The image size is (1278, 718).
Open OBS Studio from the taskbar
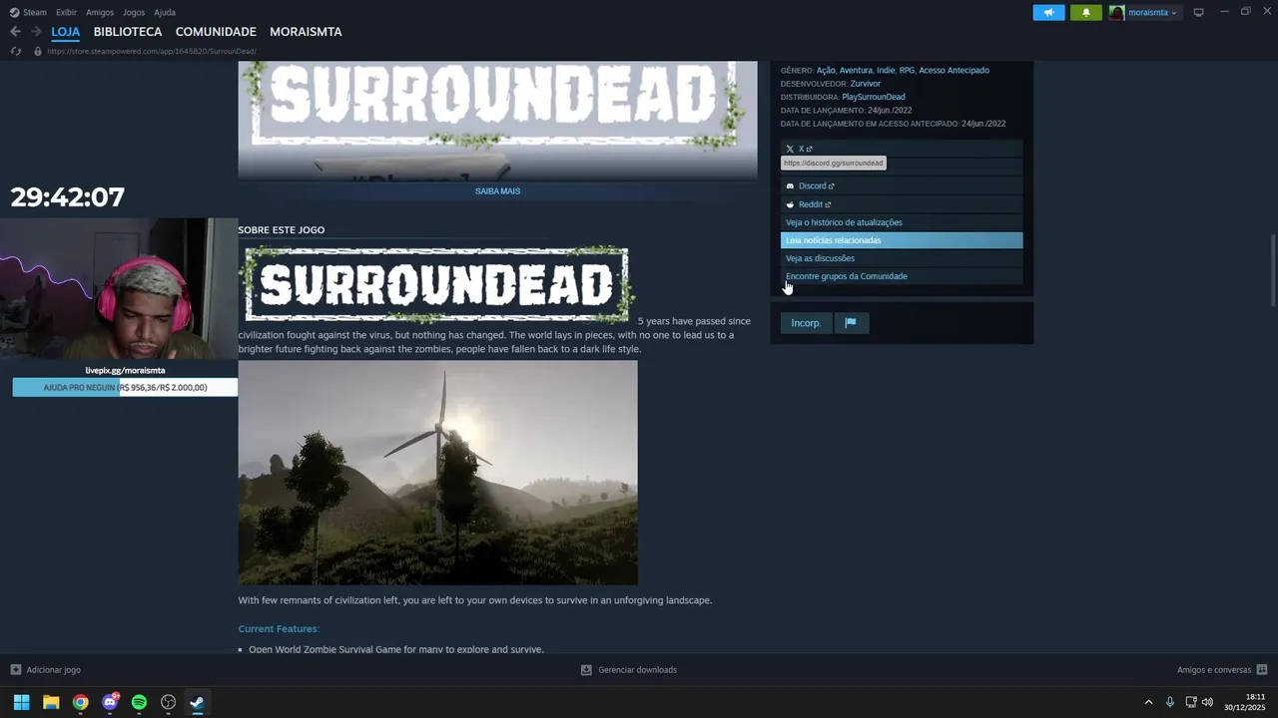[x=169, y=702]
